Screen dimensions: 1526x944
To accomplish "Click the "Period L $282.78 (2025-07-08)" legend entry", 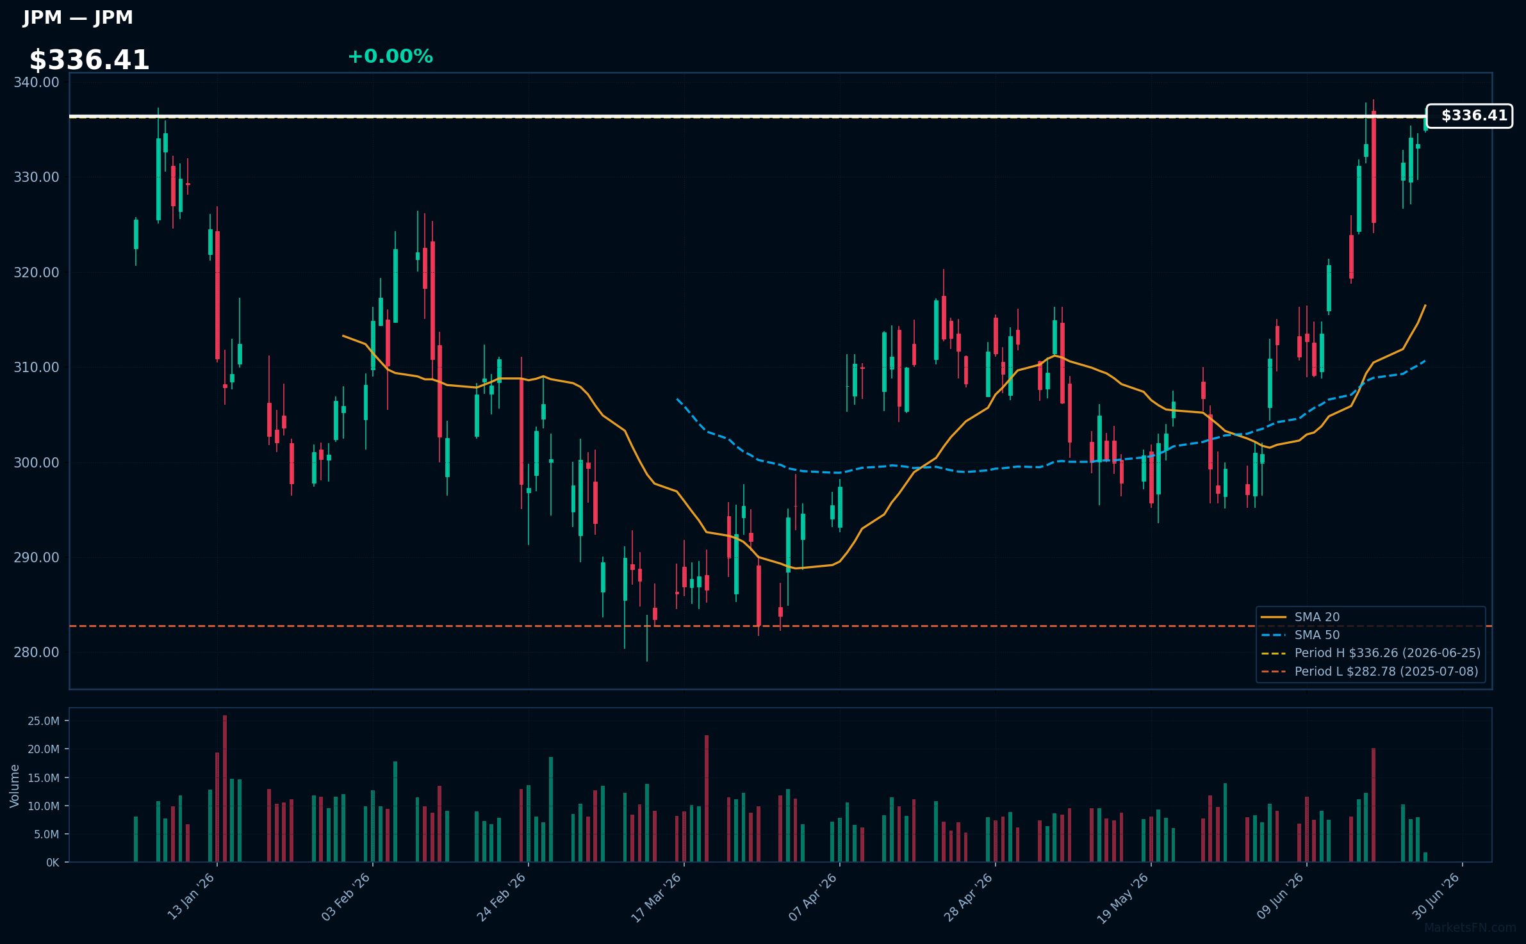I will pyautogui.click(x=1370, y=672).
